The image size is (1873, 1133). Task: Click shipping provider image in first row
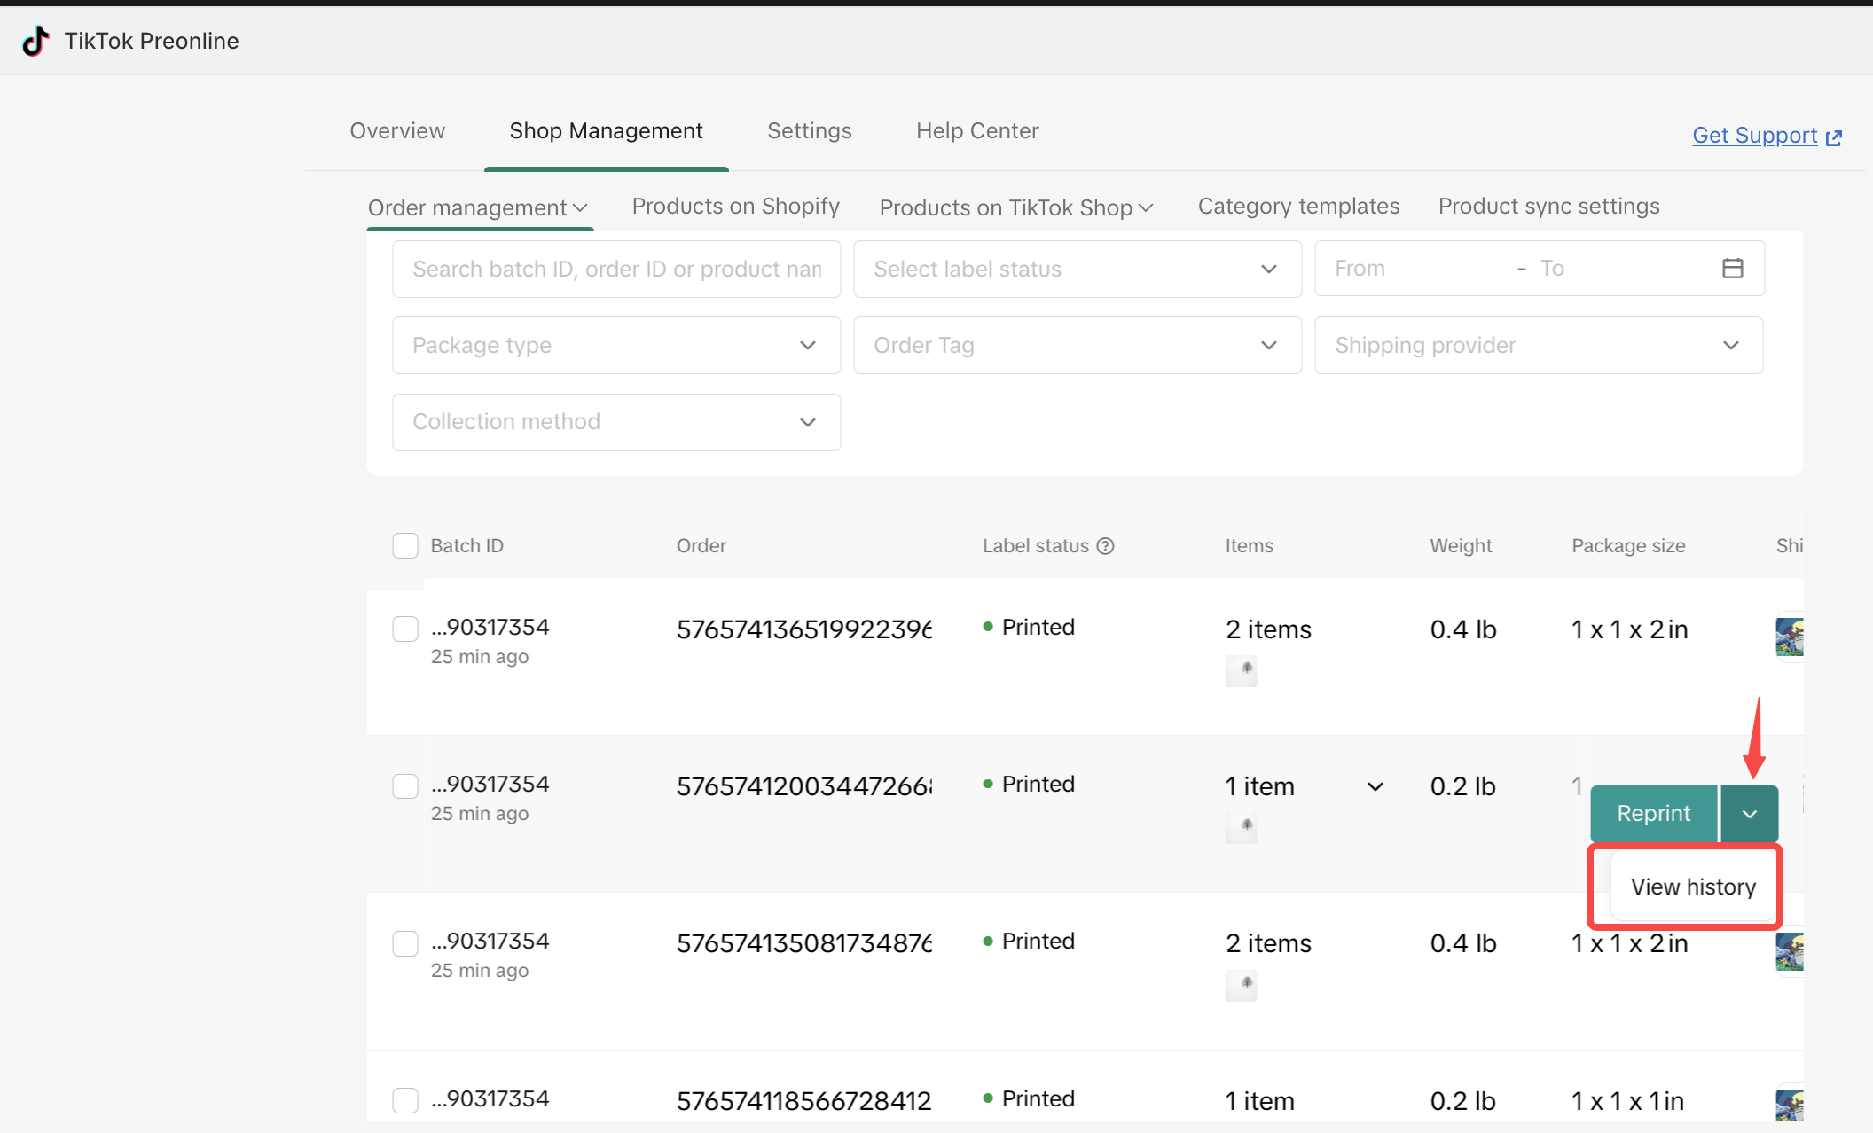tap(1790, 637)
